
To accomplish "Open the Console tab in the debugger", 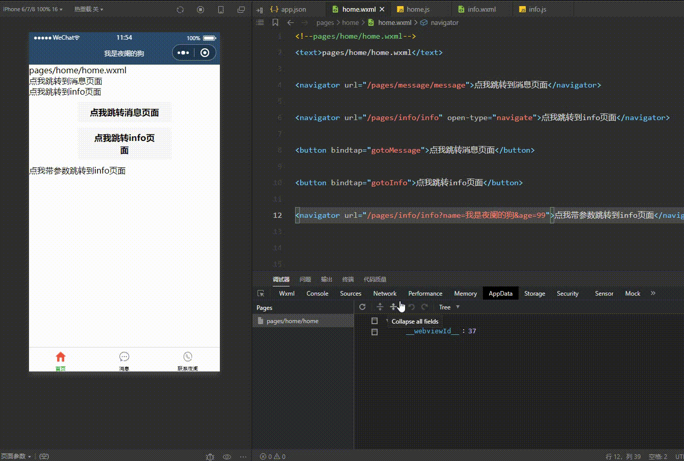I will coord(317,294).
